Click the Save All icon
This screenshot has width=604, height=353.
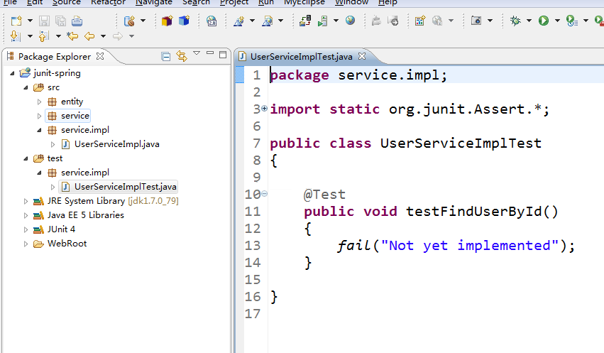point(60,21)
